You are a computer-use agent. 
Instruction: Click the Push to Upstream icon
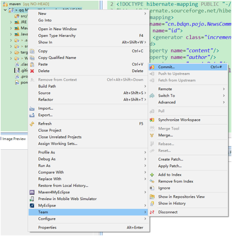tap(152, 74)
